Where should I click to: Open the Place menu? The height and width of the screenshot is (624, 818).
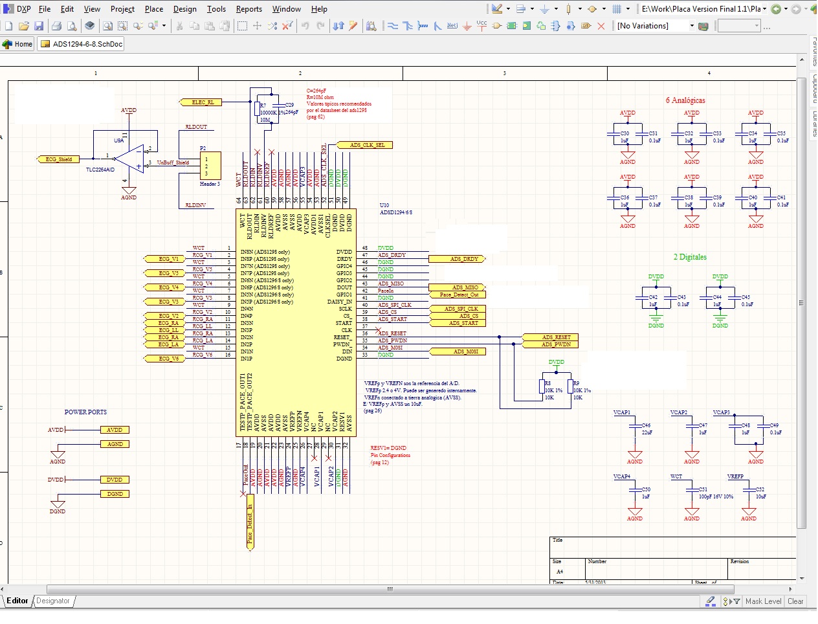point(154,9)
